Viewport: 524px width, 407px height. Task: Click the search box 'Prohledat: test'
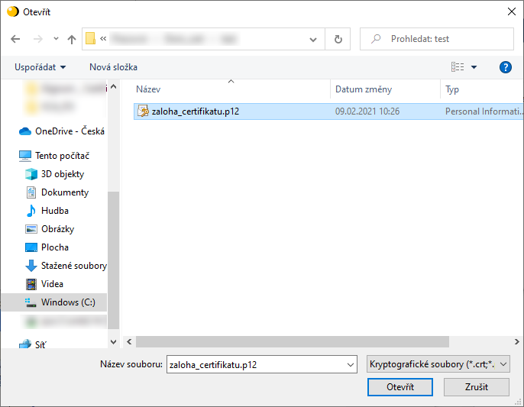point(436,39)
